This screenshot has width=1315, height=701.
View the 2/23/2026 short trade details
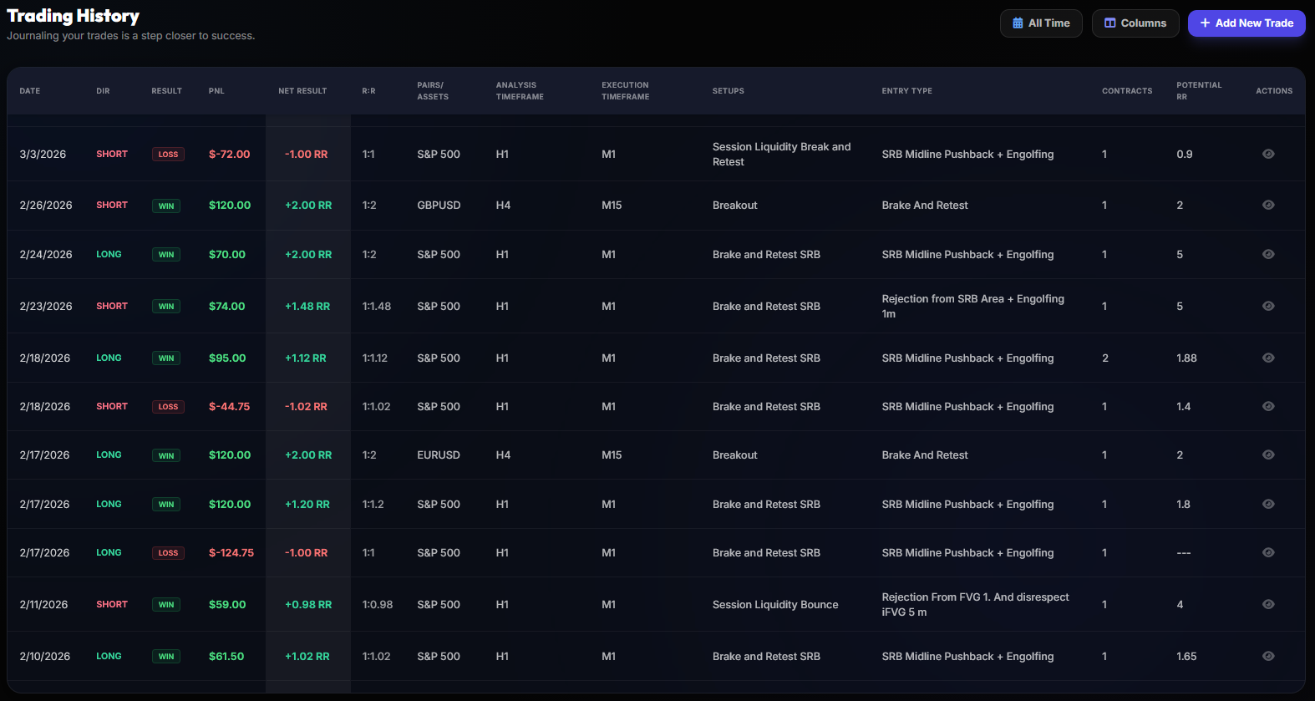pyautogui.click(x=1267, y=306)
